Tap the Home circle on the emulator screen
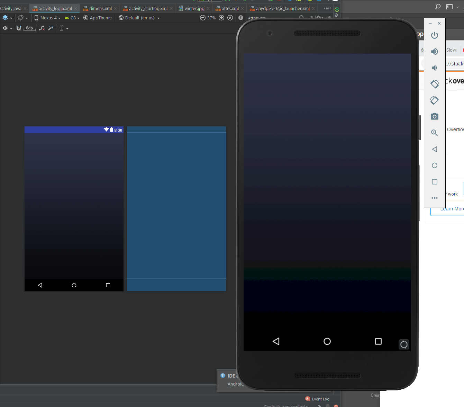This screenshot has width=464, height=407. point(327,342)
